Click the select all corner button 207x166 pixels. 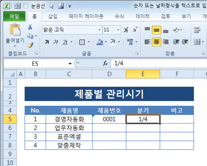pos(10,74)
